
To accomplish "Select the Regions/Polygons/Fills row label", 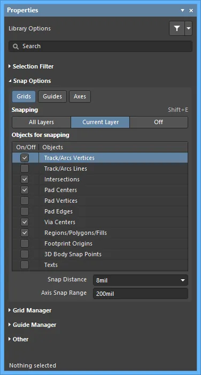I will 75,233.
